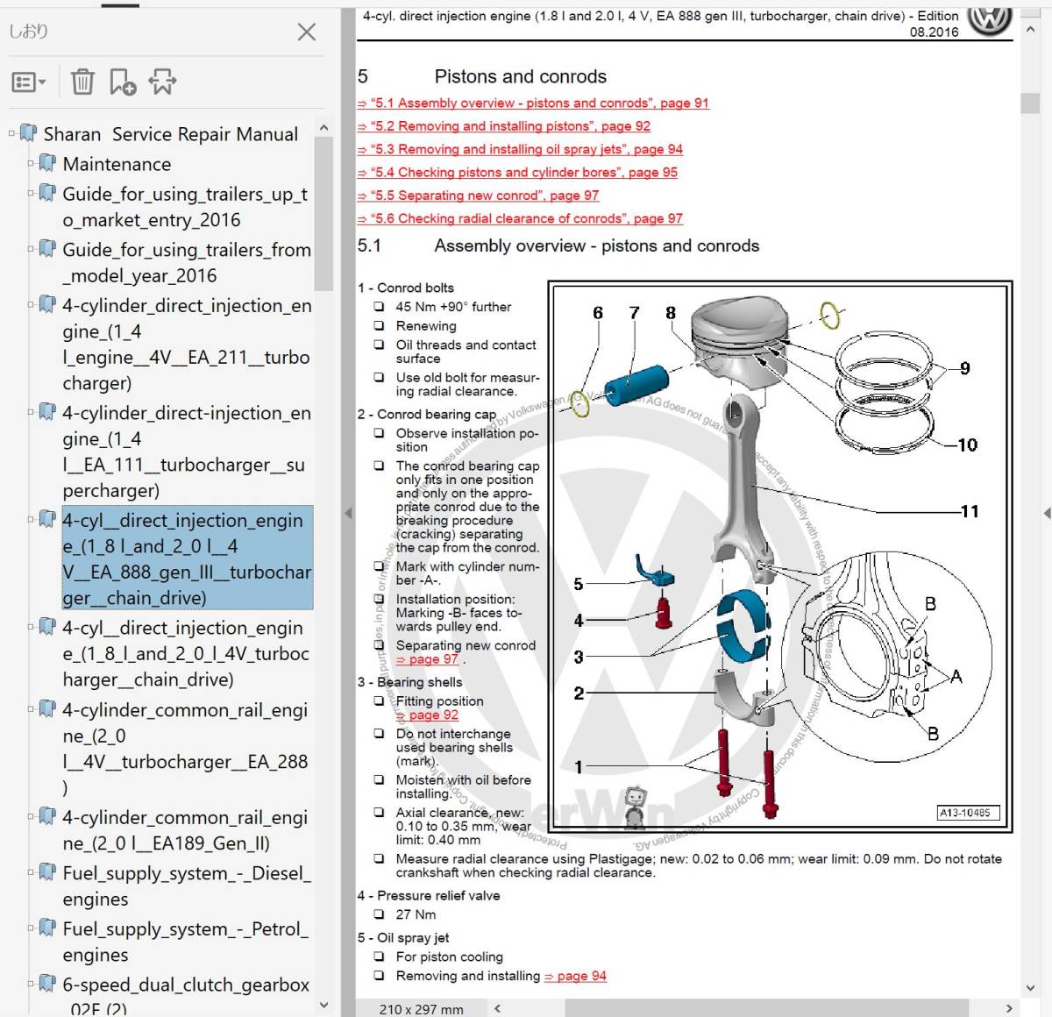
Task: Open common_rail_engine EA_288 bookmark
Action: (x=185, y=749)
